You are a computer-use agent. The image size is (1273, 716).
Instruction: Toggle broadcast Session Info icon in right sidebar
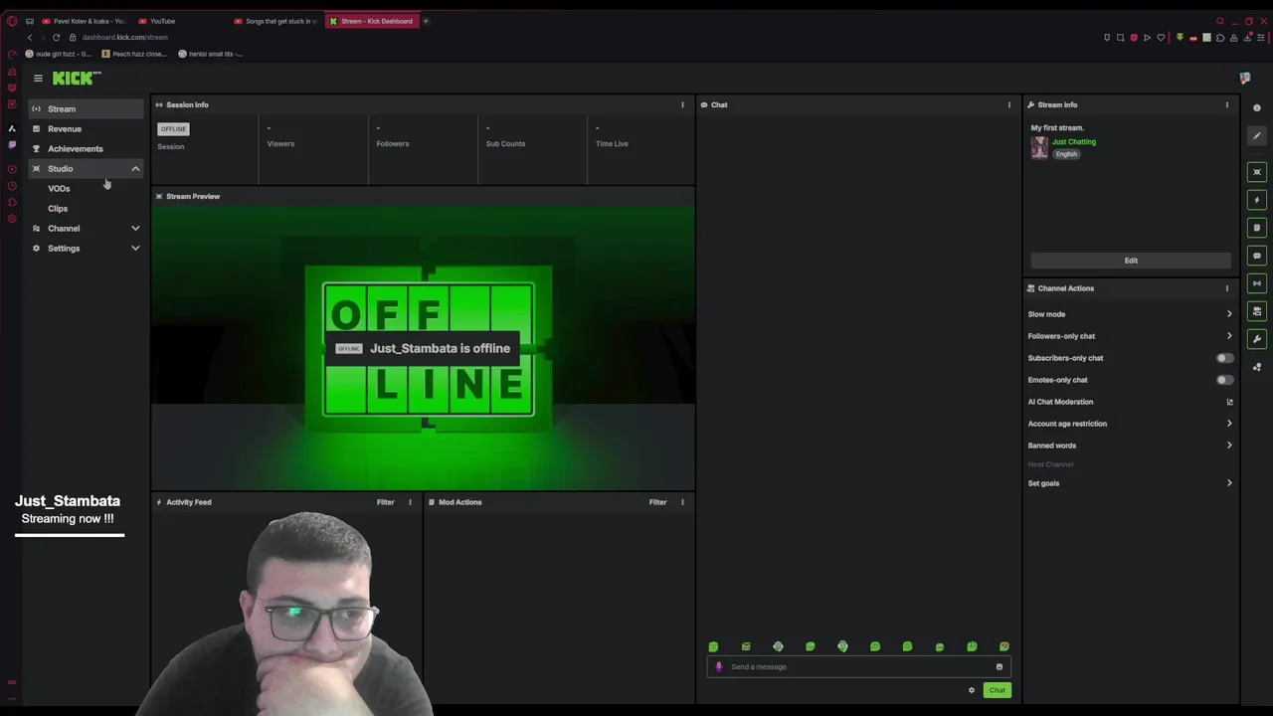pos(1257,283)
